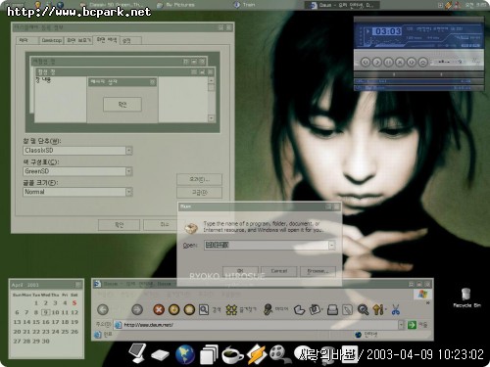Open the Media icon in browser toolbar

pyautogui.click(x=268, y=309)
